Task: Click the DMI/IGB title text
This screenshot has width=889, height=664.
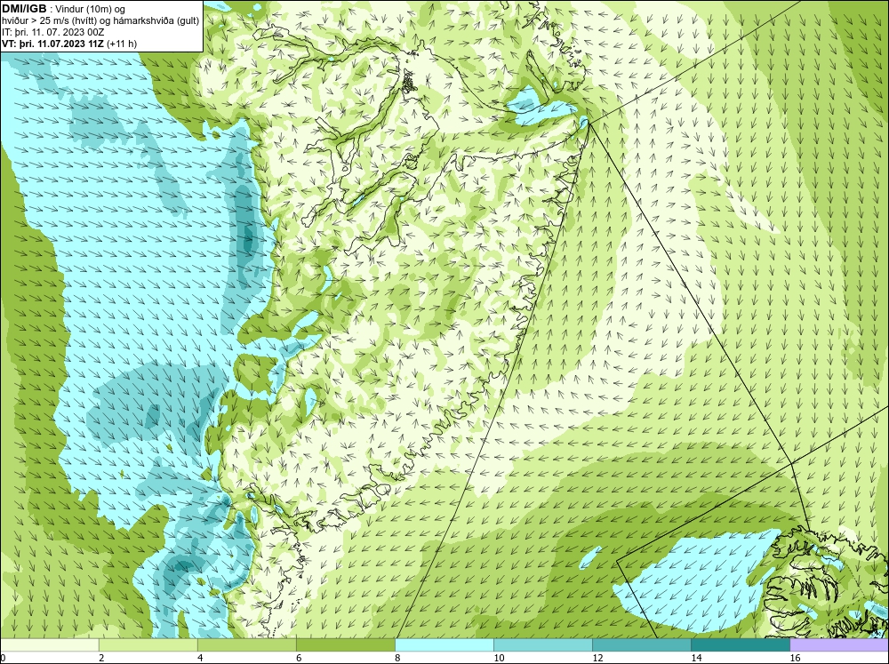Action: (x=24, y=9)
